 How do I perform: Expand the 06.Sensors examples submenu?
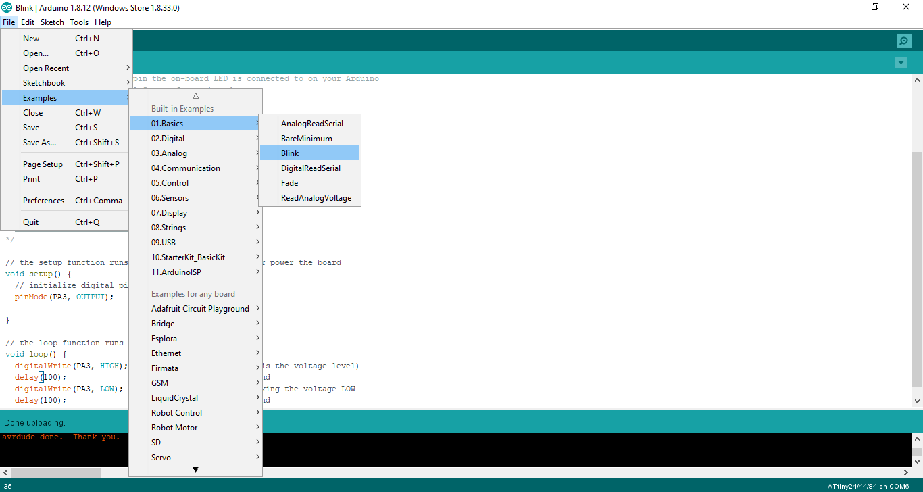coord(195,198)
